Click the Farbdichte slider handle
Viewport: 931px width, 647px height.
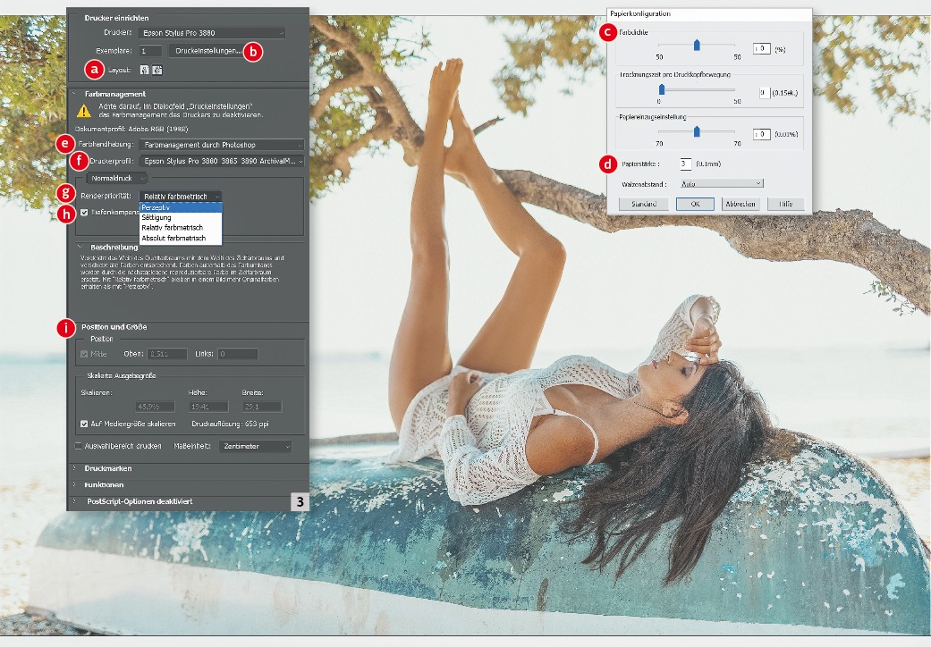point(697,46)
